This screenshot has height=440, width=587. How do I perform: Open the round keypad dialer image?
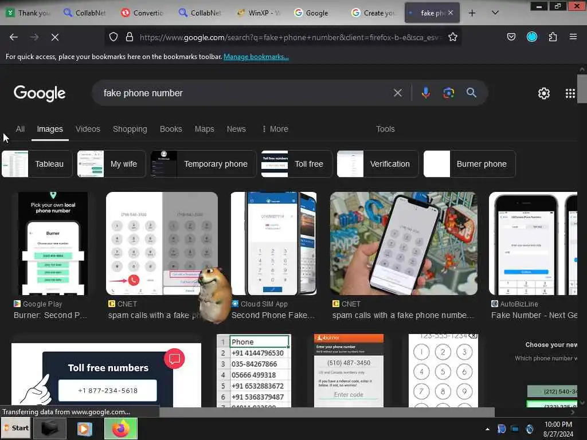[443, 371]
